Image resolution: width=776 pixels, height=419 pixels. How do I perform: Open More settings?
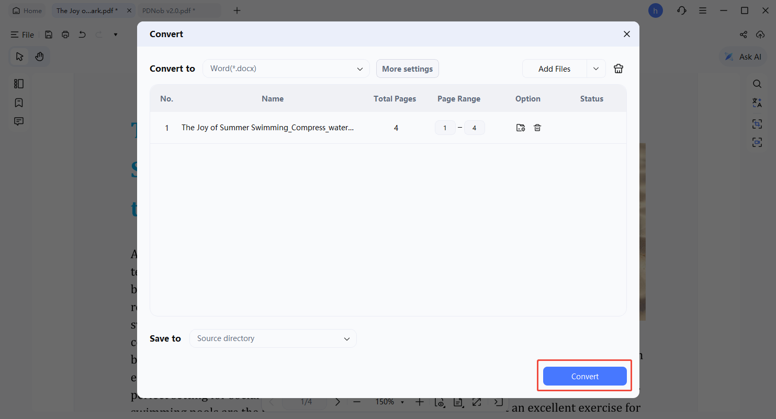click(407, 69)
